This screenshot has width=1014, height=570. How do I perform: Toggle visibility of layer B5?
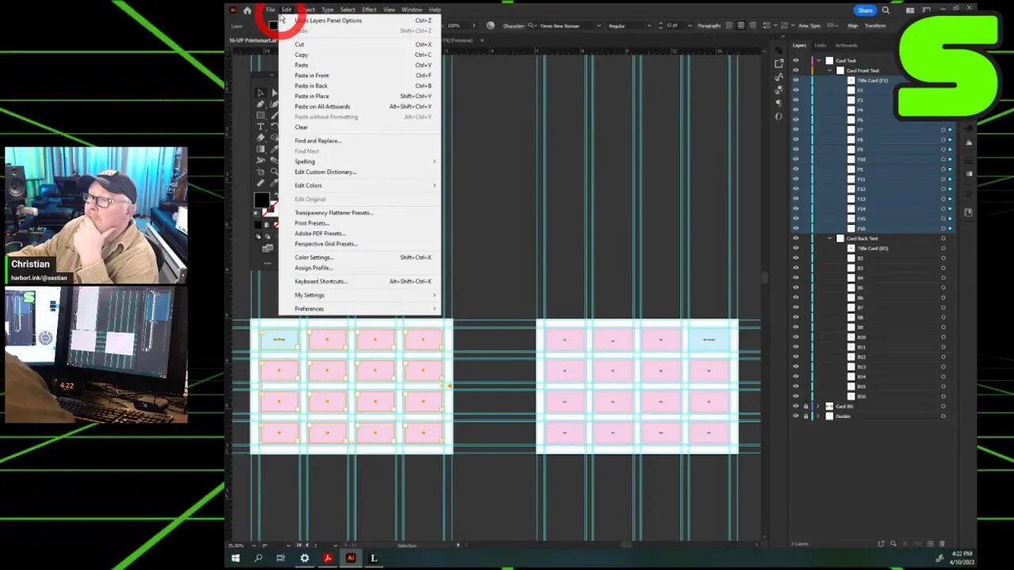coord(795,287)
